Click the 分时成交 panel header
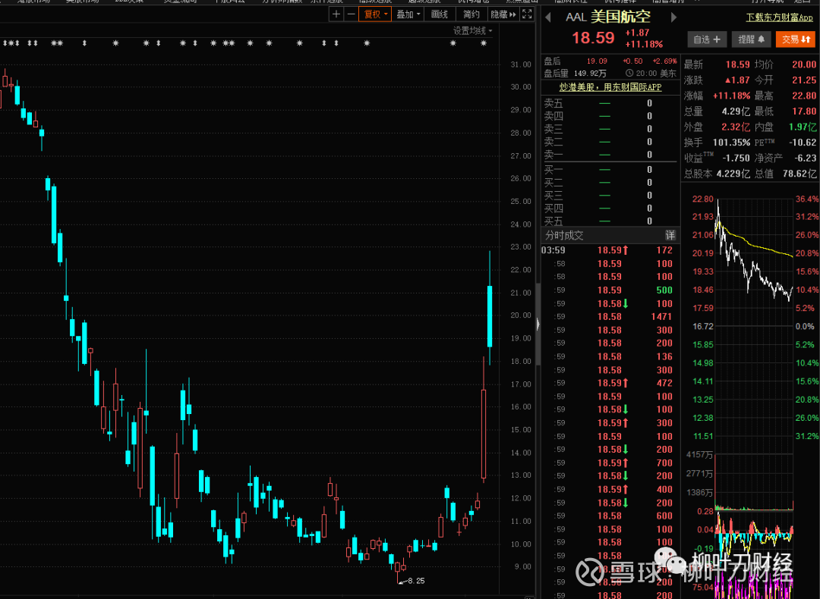The width and height of the screenshot is (820, 599). [609, 235]
